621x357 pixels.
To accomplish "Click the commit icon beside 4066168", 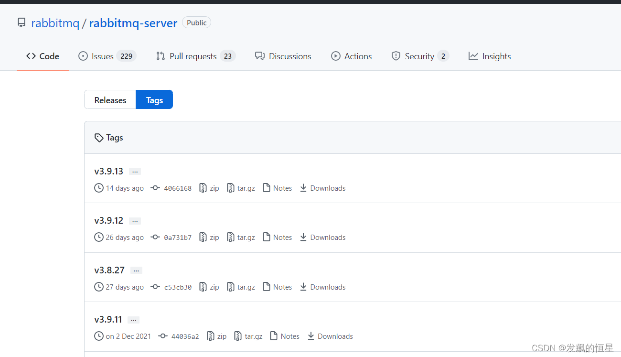I will pyautogui.click(x=155, y=188).
